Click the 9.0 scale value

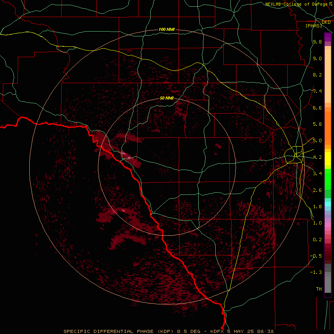pyautogui.click(x=317, y=58)
